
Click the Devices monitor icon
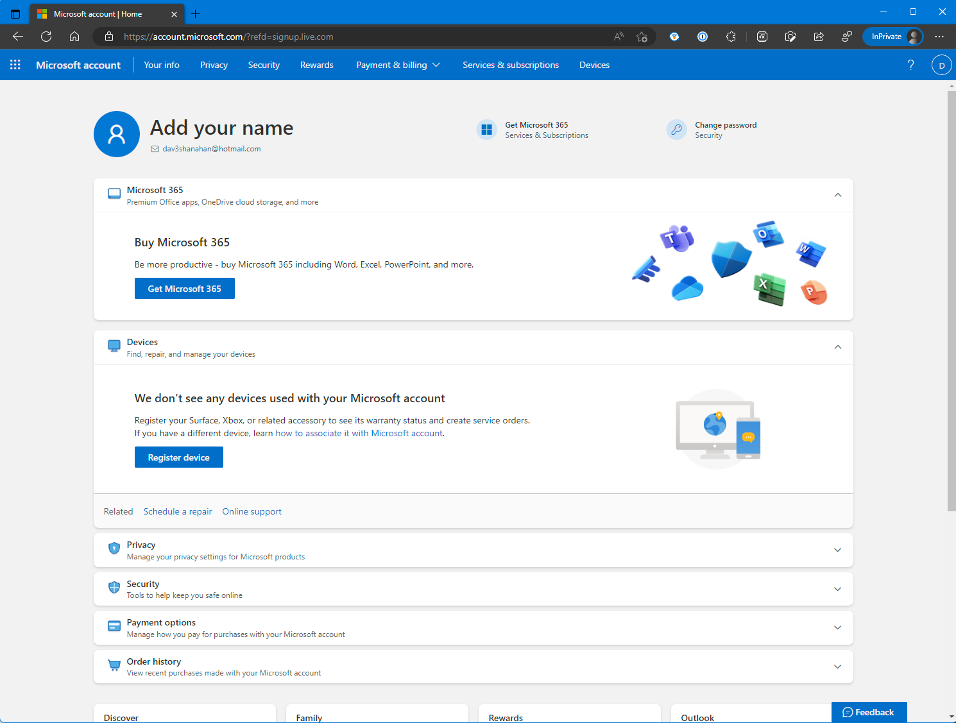coord(114,346)
